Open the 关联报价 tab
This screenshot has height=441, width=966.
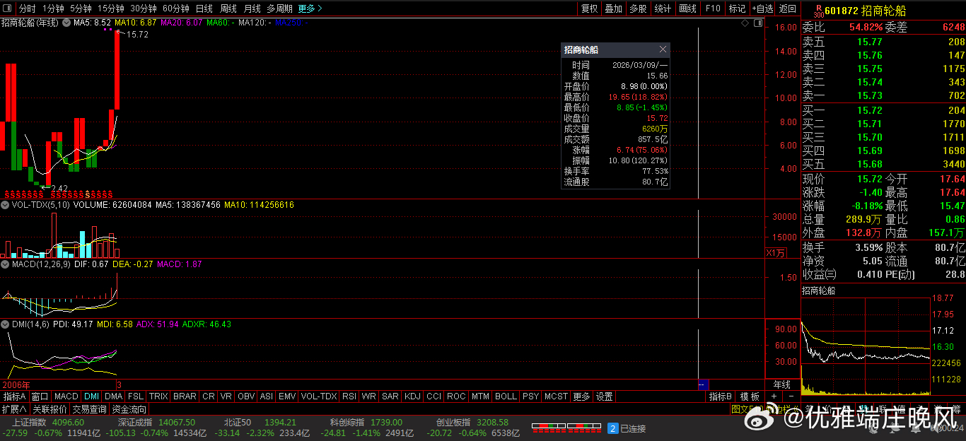click(x=50, y=409)
